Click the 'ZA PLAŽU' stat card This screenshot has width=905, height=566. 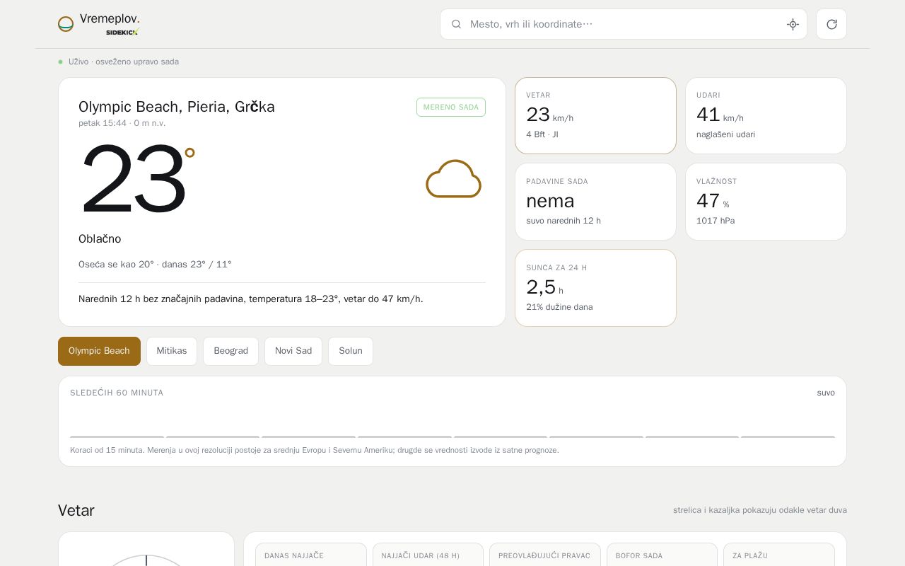779,555
